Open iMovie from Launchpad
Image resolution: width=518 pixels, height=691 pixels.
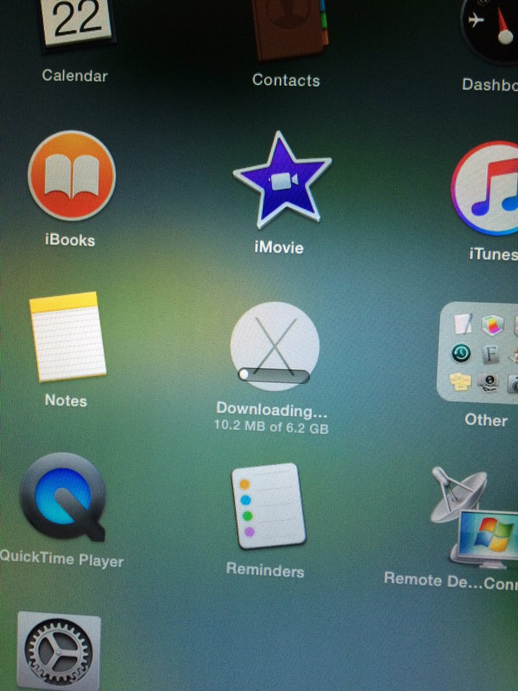tap(282, 181)
